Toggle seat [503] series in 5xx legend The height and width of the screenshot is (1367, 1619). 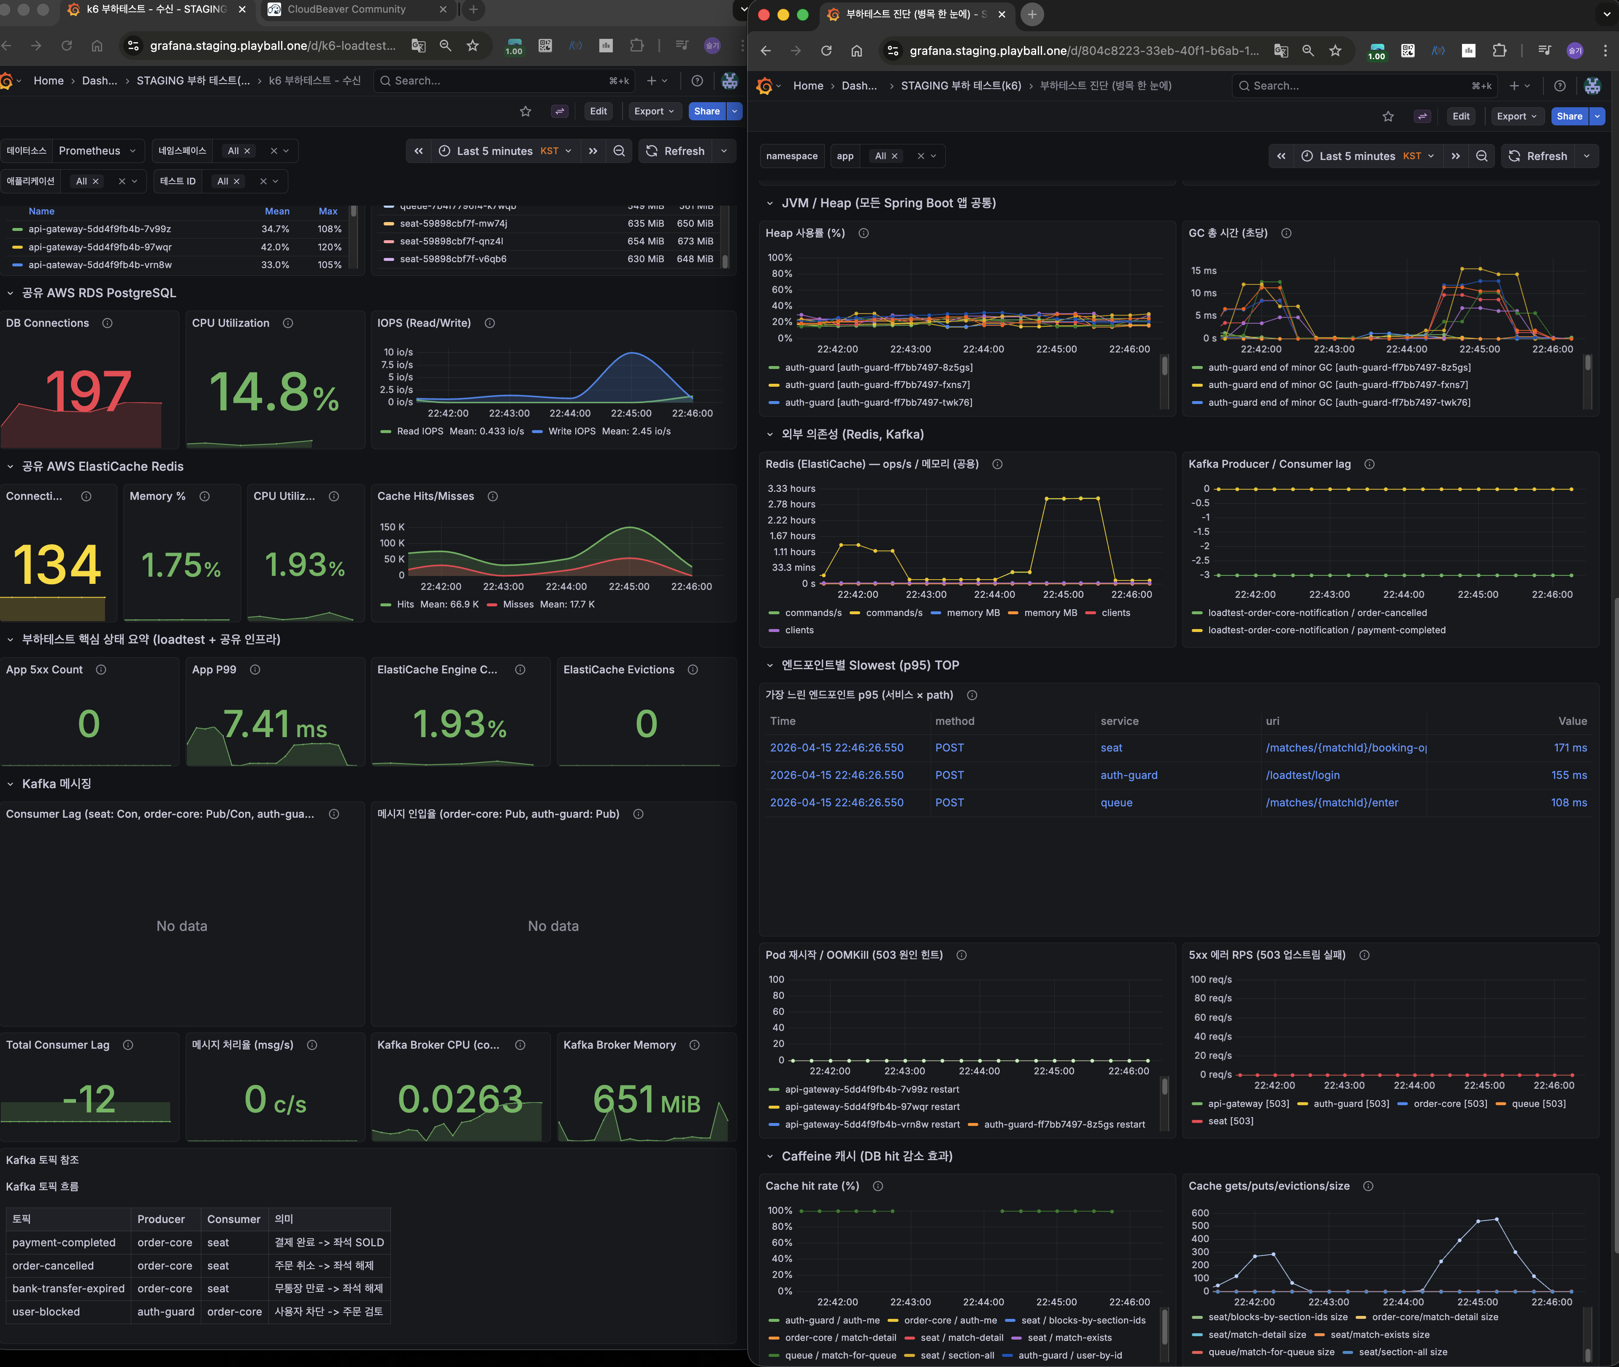pyautogui.click(x=1230, y=1121)
